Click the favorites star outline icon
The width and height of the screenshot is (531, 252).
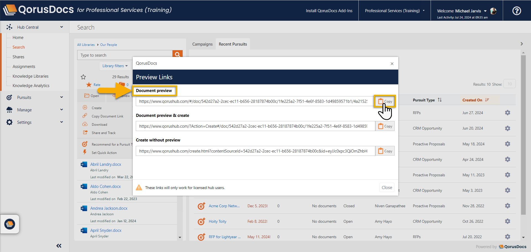83,77
